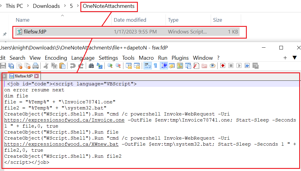Click the Zoom Out magnifier icon

point(118,66)
